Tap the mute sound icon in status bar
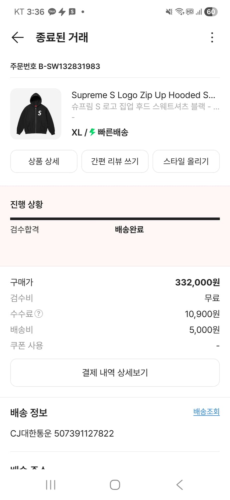230x500 pixels. point(168,11)
